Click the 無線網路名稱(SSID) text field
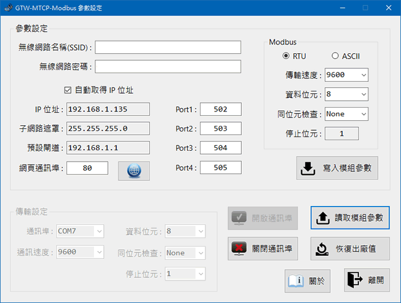This screenshot has width=401, height=303. [168, 48]
